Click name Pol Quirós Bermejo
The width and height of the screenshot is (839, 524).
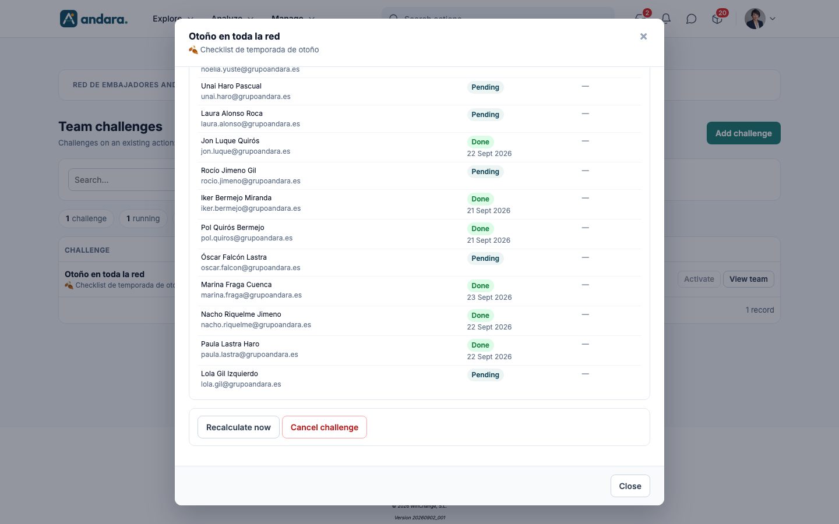(x=232, y=228)
